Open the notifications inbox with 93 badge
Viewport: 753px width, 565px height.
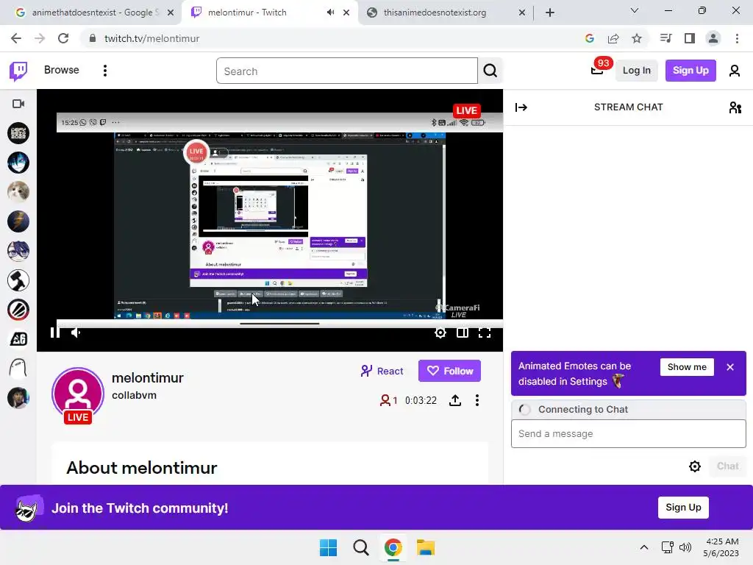pos(597,70)
